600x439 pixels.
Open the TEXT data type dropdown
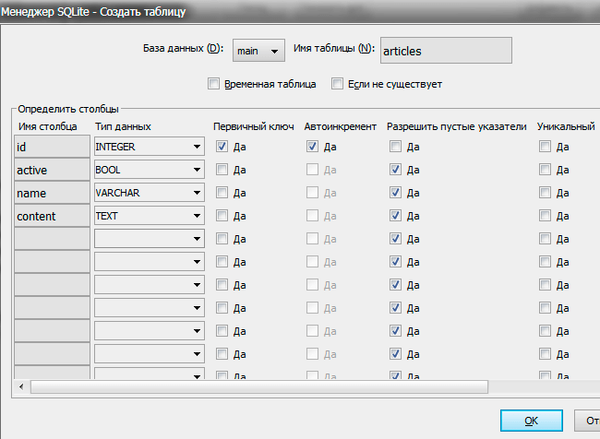point(197,216)
